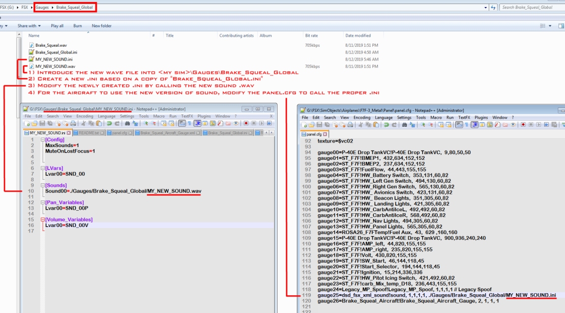The height and width of the screenshot is (313, 565).
Task: Switch to README.txt tab in left Notepad++
Action: (88, 133)
